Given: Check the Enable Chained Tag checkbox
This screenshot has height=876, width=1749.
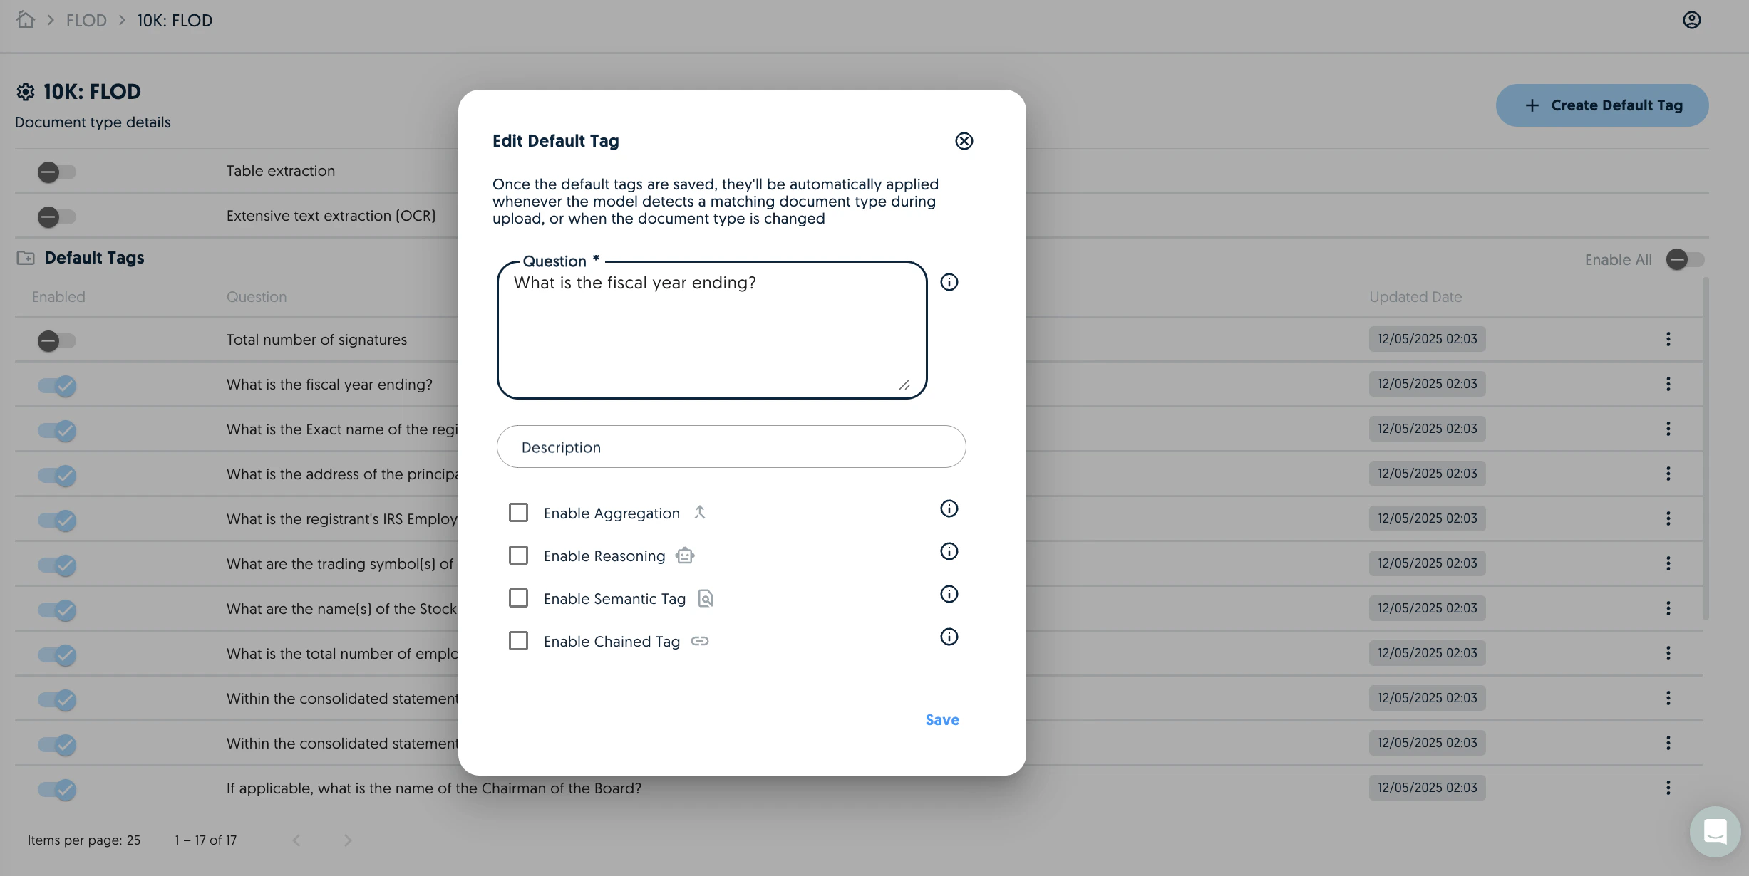Looking at the screenshot, I should pyautogui.click(x=518, y=641).
